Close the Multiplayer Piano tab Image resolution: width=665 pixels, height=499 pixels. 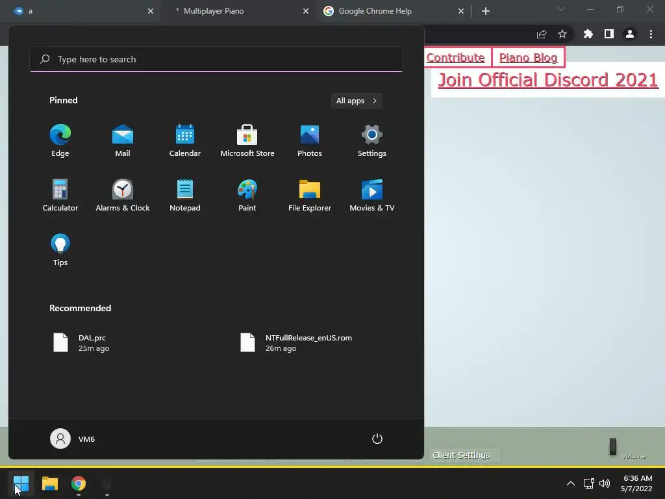pos(306,11)
